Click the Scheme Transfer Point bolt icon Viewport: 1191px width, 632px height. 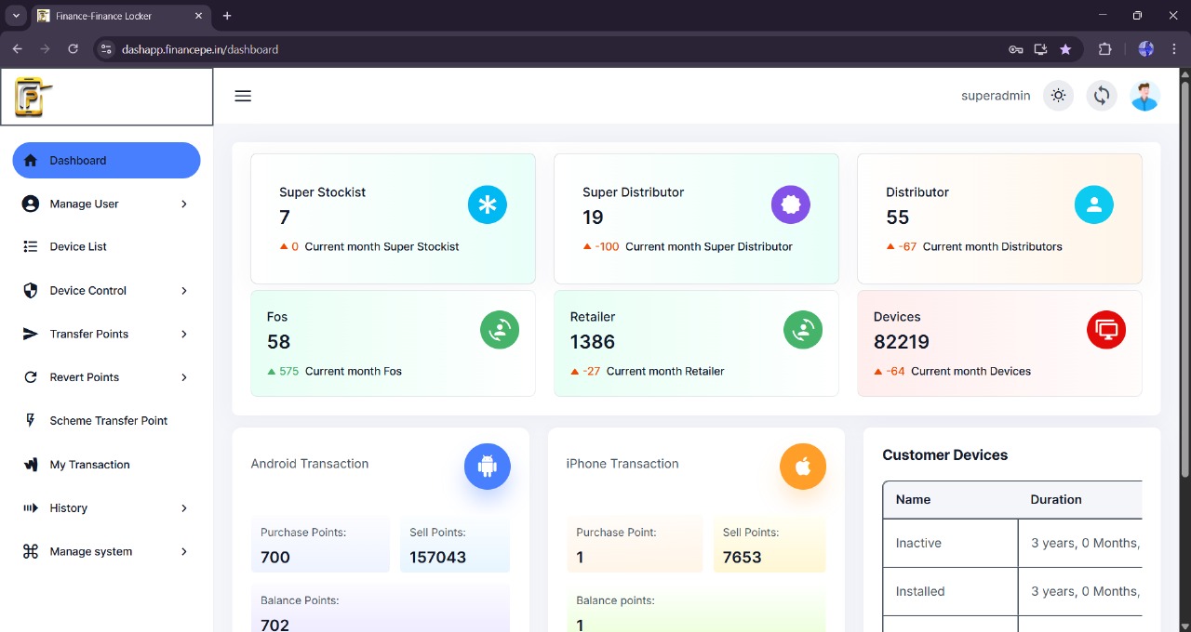31,420
